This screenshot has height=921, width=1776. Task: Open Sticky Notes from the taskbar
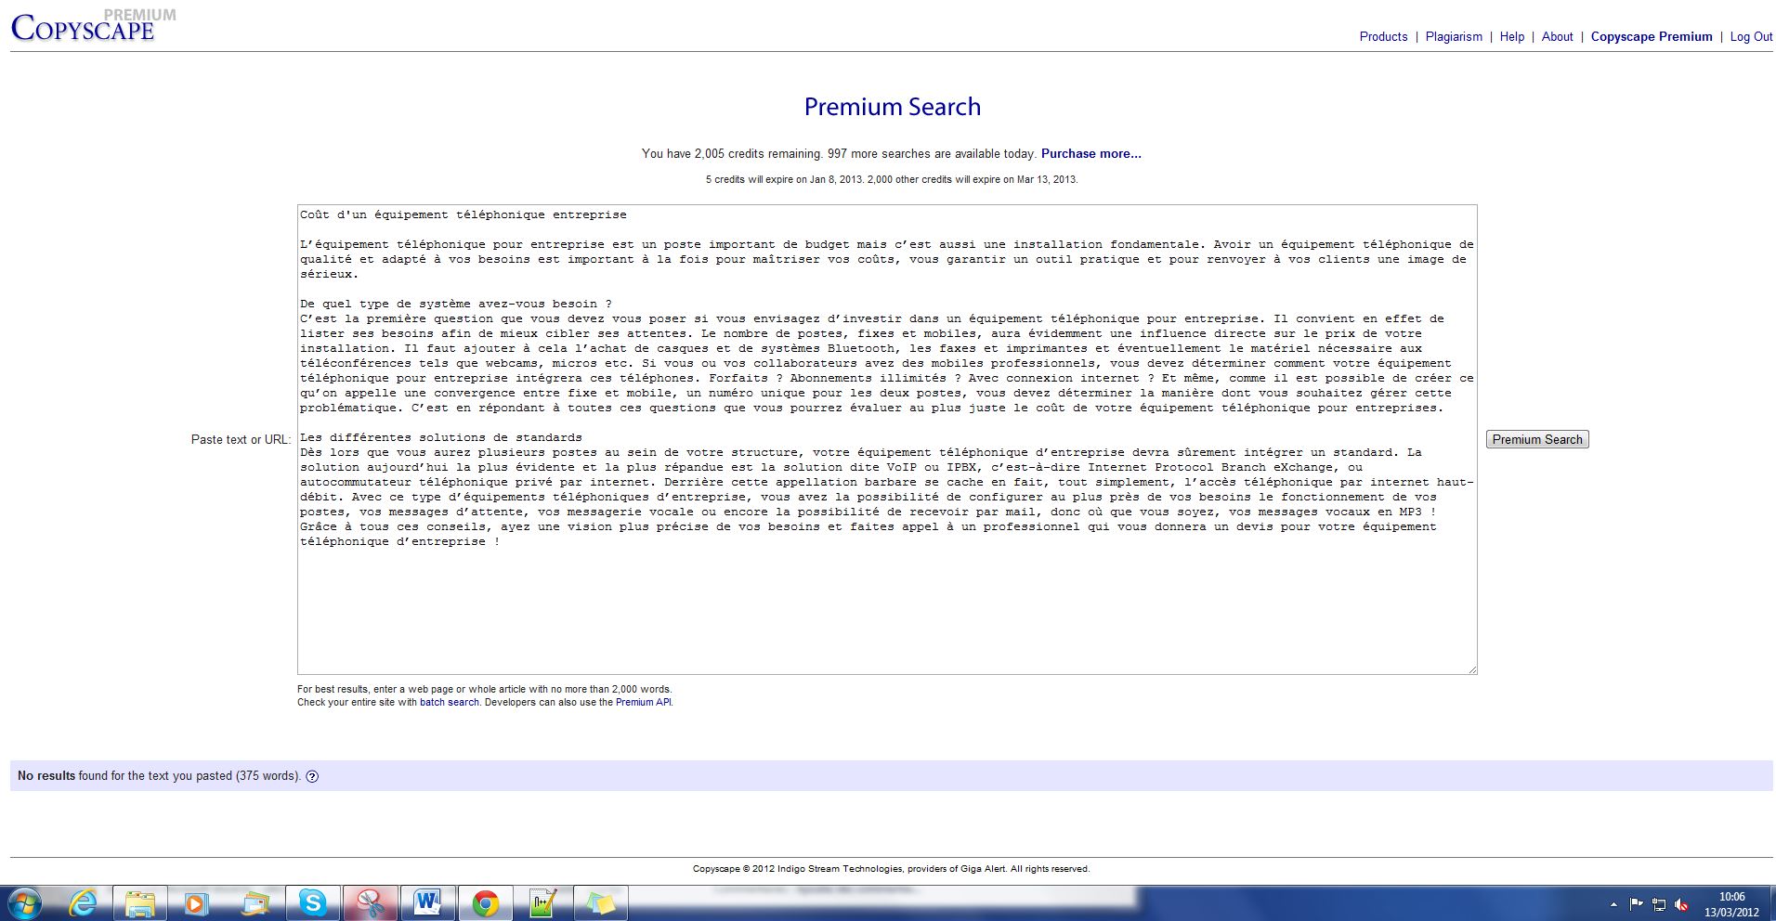[x=600, y=902]
